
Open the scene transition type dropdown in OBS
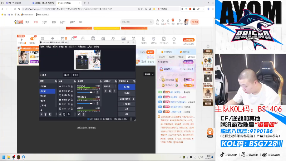click(x=110, y=86)
